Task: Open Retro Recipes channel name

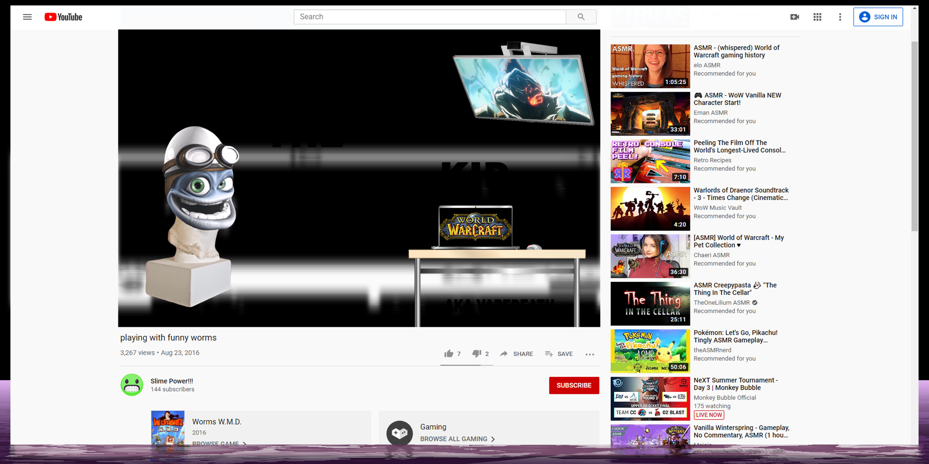Action: pos(712,160)
